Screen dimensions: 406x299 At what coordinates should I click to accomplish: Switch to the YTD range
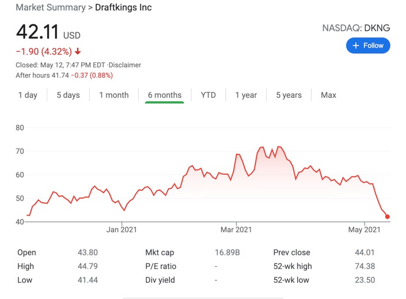point(208,95)
